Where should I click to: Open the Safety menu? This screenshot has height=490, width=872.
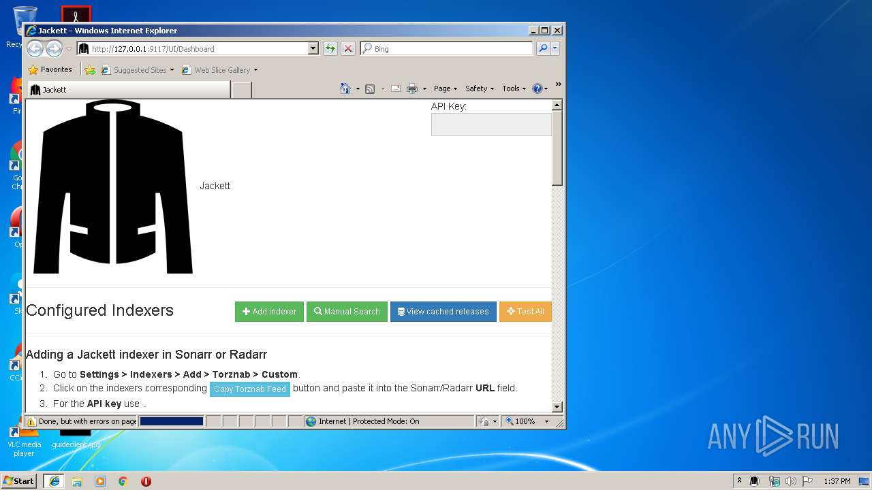click(480, 88)
